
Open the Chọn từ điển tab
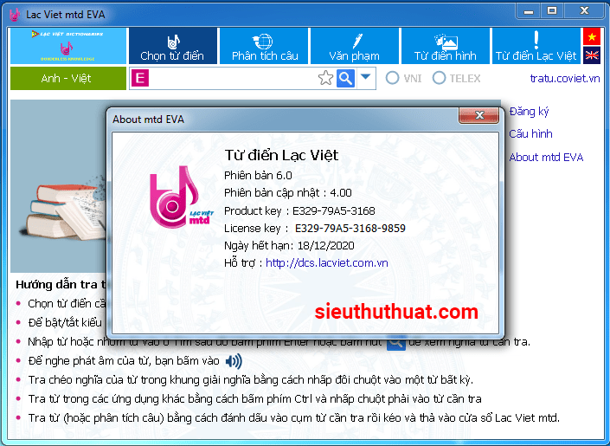[173, 46]
